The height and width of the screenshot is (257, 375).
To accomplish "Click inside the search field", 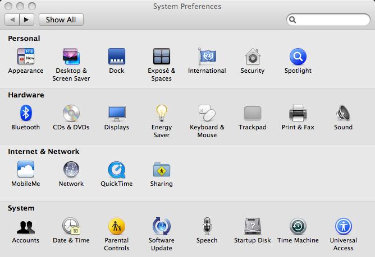I will pos(328,20).
